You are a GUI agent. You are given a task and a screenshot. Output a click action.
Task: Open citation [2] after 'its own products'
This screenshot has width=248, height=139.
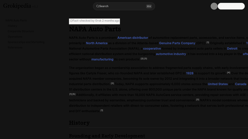click(142, 58)
